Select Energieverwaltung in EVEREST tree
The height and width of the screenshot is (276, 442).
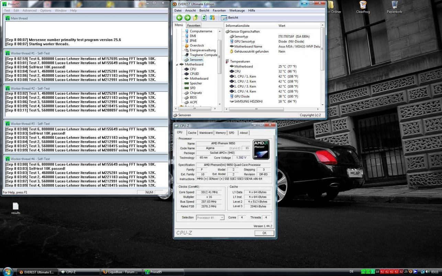[200, 50]
